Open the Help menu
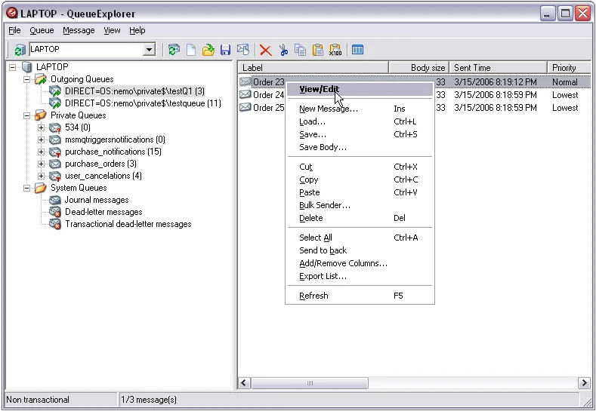The height and width of the screenshot is (411, 596). pos(137,30)
